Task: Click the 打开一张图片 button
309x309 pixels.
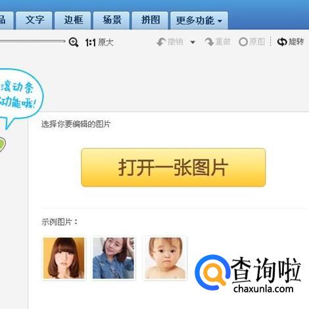Action: 174,168
